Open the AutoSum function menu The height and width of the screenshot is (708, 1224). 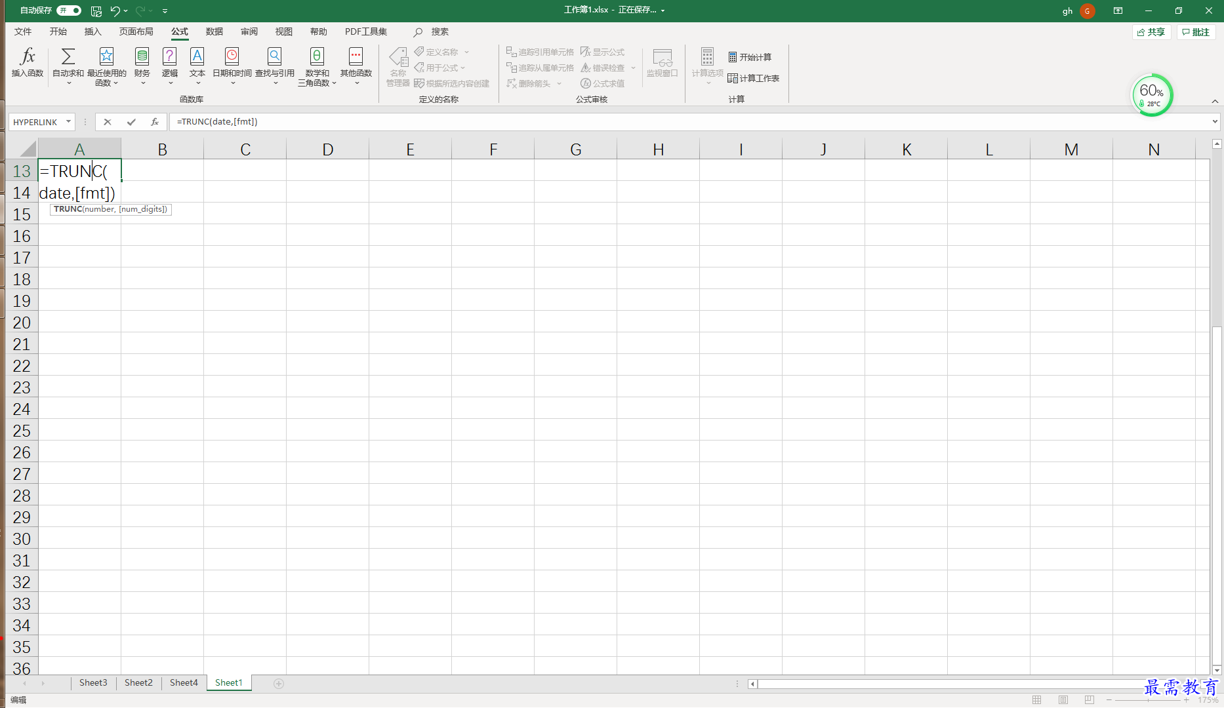68,66
